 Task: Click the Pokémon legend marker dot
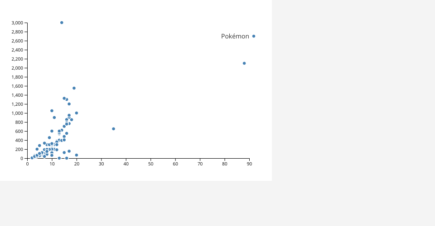253,36
